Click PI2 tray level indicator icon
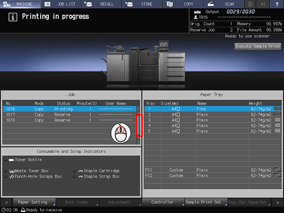Image resolution: width=284 pixels, height=213 pixels. click(x=277, y=175)
